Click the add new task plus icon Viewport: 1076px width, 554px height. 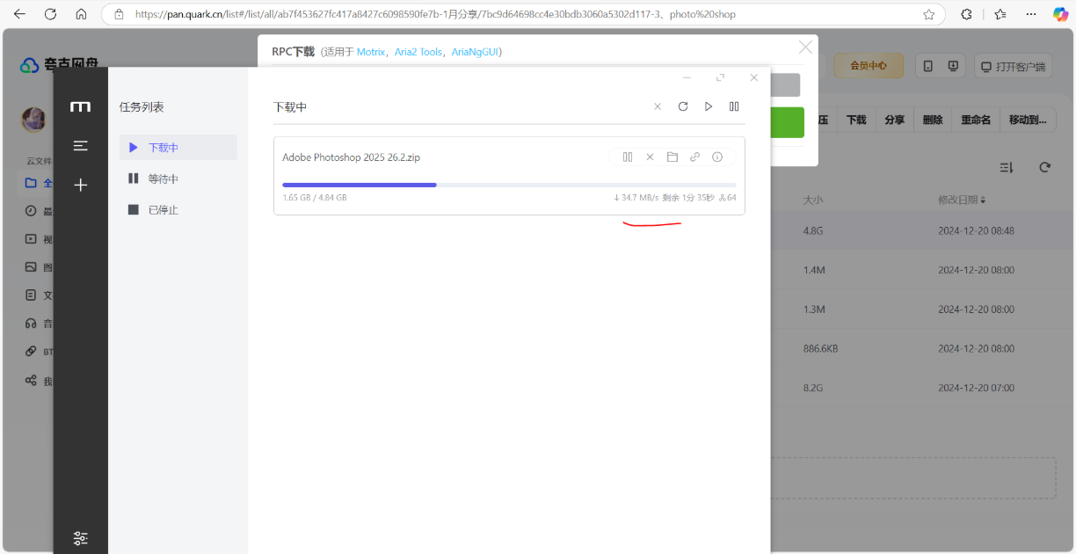[81, 185]
